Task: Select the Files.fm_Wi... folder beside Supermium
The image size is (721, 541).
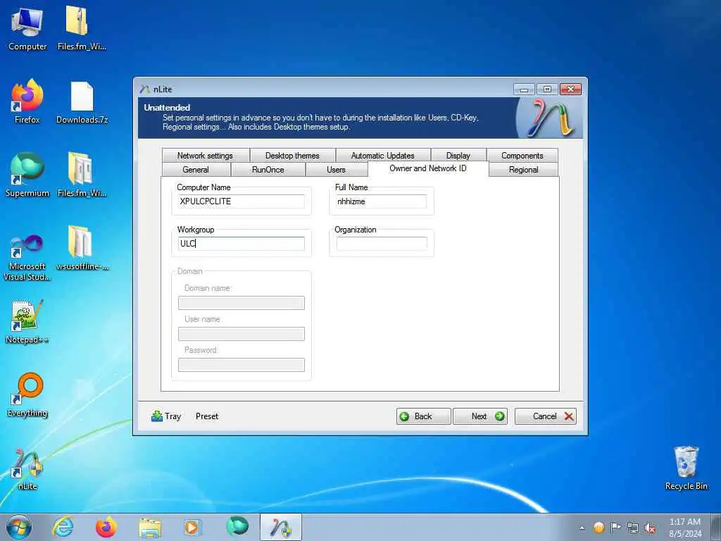Action: [82, 175]
